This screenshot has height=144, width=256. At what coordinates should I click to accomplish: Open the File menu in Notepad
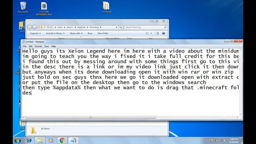(25, 46)
